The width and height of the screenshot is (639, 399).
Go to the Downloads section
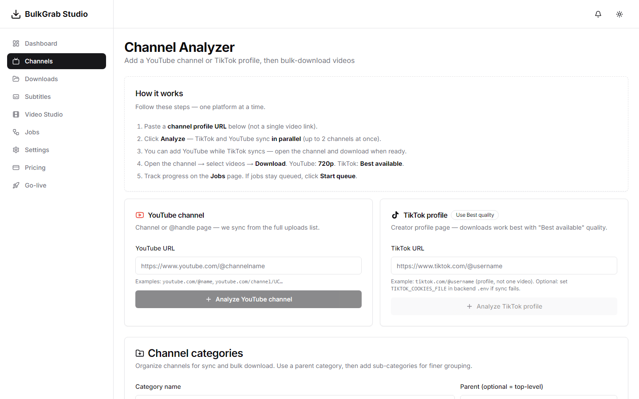56,79
